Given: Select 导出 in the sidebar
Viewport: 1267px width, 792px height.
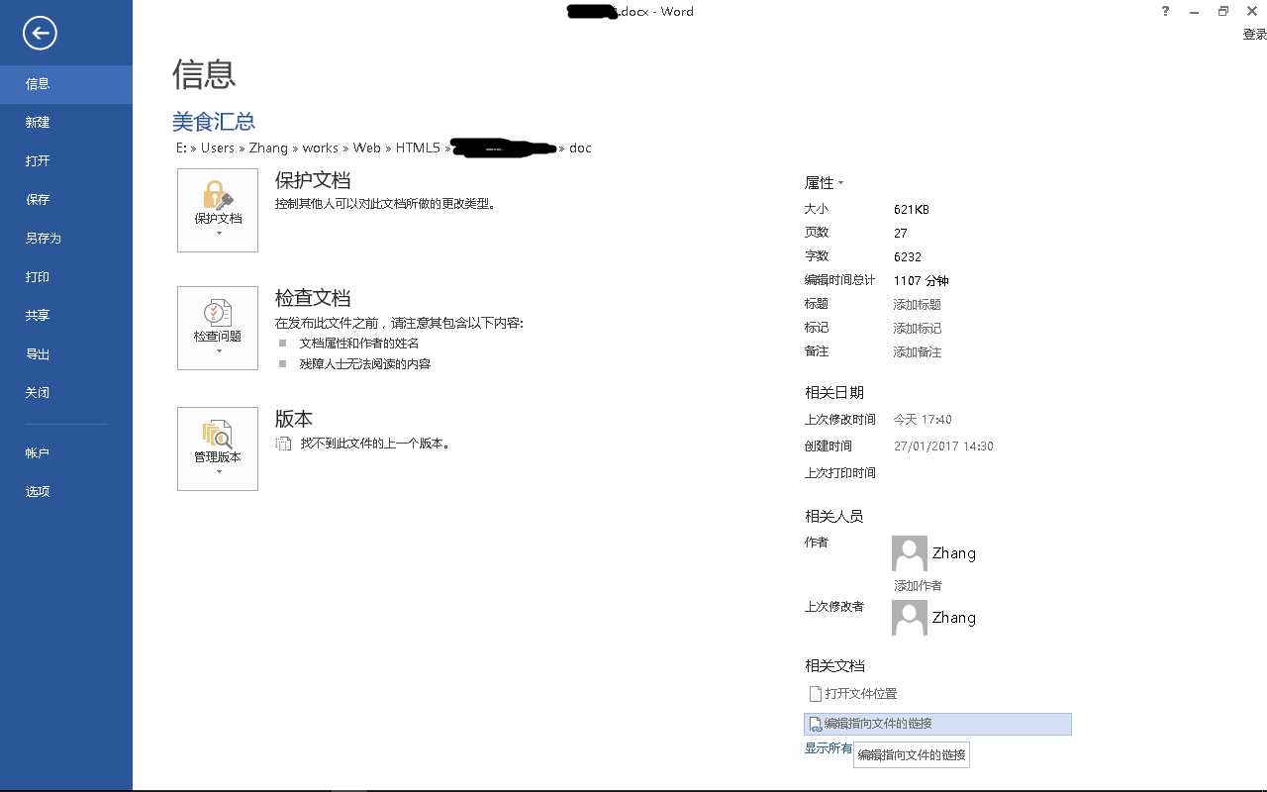Looking at the screenshot, I should point(66,354).
